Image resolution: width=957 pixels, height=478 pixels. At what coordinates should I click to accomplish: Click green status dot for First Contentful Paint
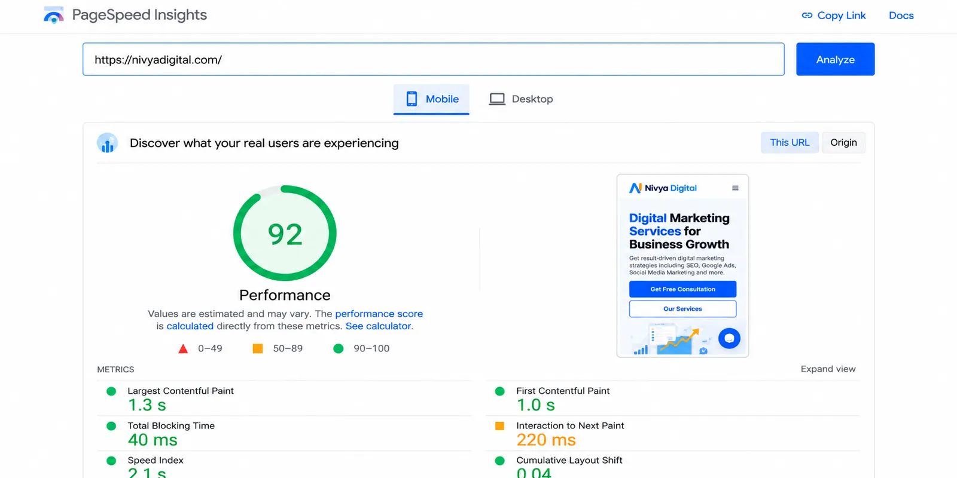pyautogui.click(x=500, y=391)
